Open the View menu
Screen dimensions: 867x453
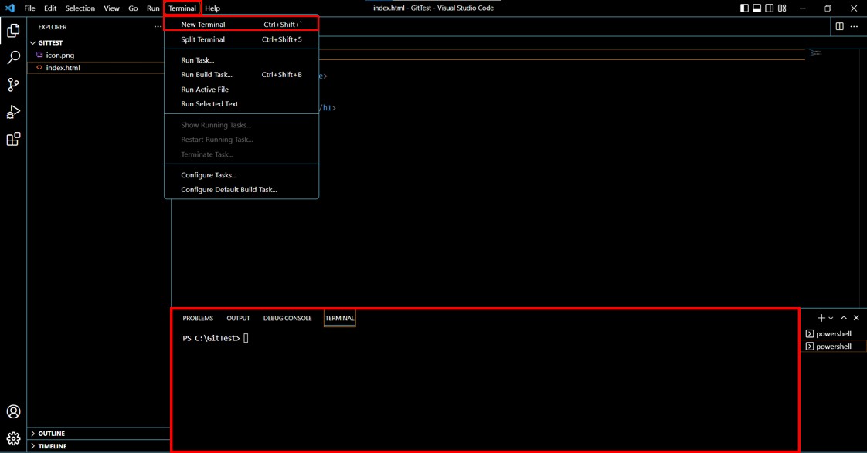(x=111, y=8)
